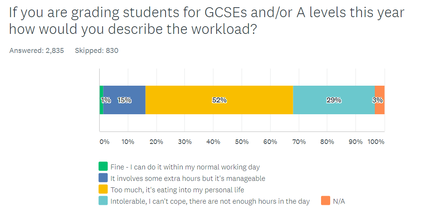This screenshot has height=222, width=440.
Task: Click the 'Fine - I can do it' legend label
Action: (185, 167)
